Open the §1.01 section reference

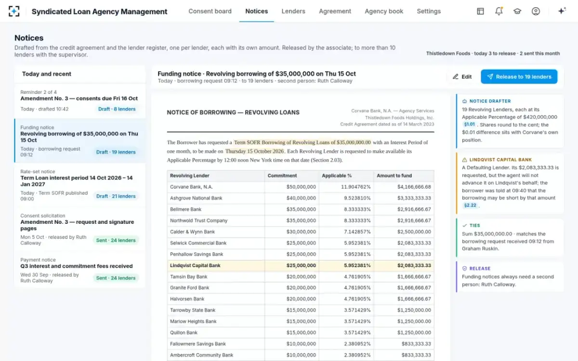click(x=470, y=125)
